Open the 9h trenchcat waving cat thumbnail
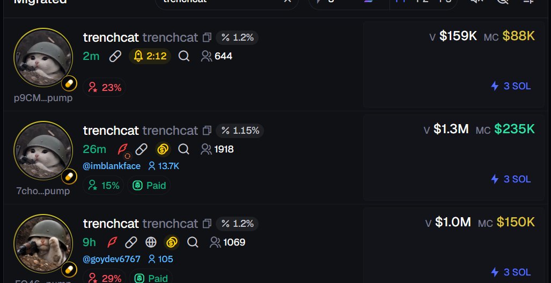 (x=43, y=243)
